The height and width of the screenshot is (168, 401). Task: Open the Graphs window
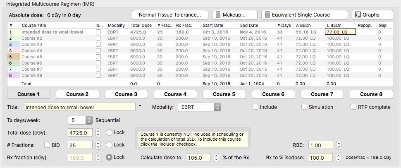pyautogui.click(x=372, y=15)
